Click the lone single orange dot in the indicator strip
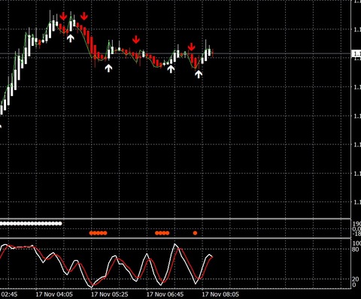 pos(195,233)
